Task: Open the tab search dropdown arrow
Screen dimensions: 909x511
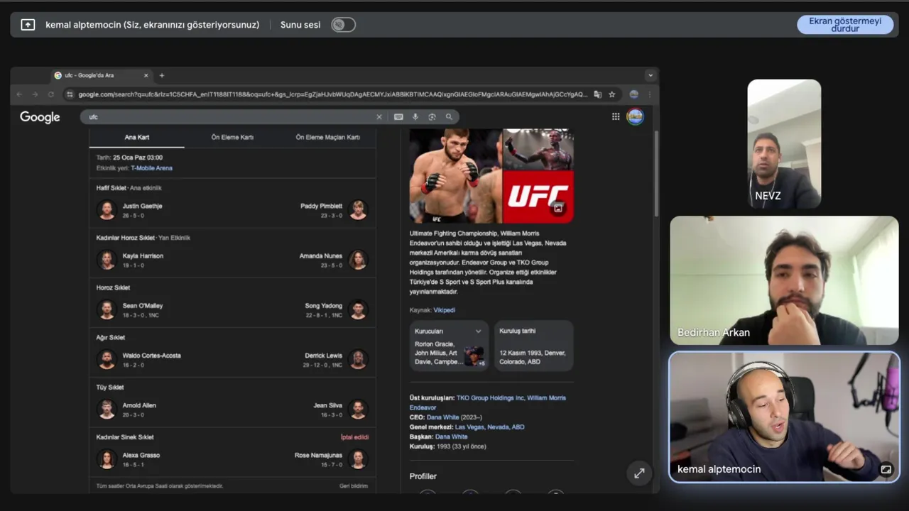Action: coord(650,75)
